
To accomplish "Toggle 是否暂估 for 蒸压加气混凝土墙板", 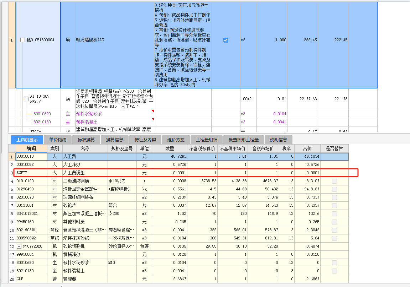I will point(334,214).
